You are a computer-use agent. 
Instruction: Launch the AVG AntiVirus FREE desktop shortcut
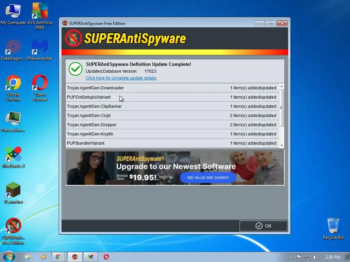(x=40, y=16)
